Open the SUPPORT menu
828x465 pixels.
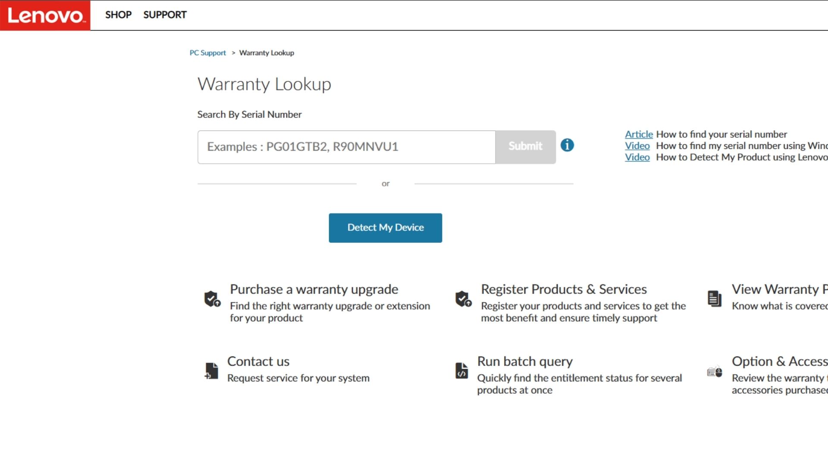point(165,15)
